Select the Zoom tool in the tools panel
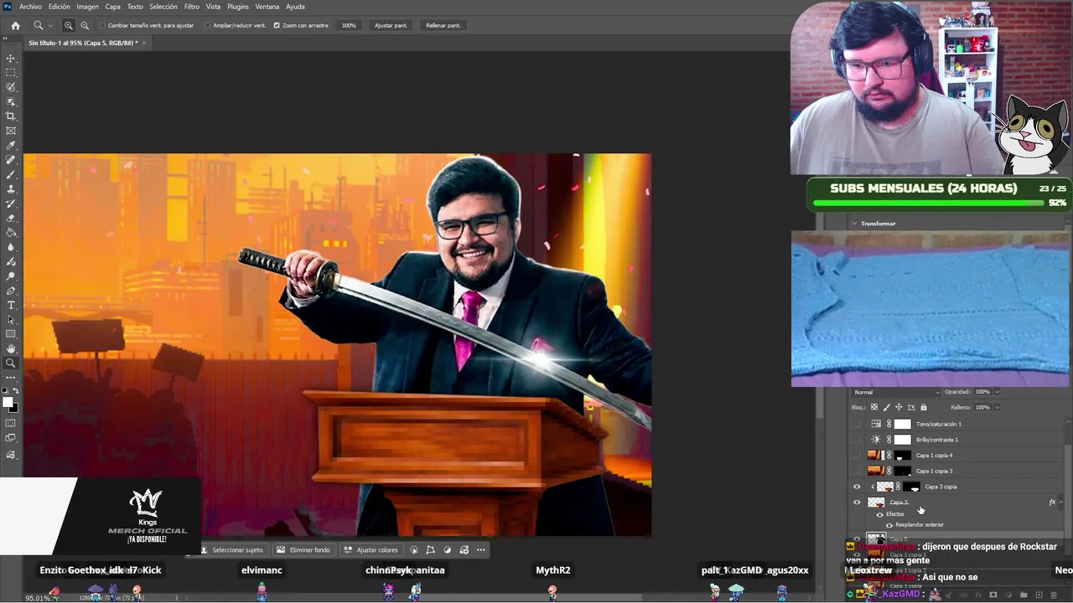The width and height of the screenshot is (1073, 603). click(x=11, y=363)
